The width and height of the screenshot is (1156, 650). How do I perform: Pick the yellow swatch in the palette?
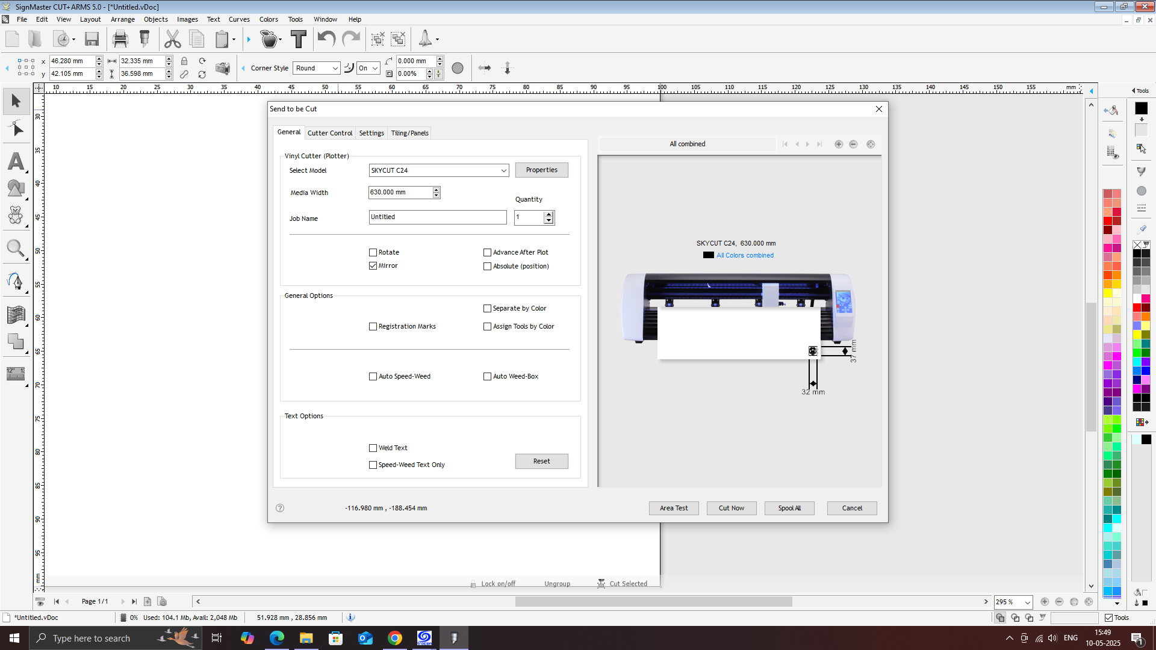[1108, 293]
